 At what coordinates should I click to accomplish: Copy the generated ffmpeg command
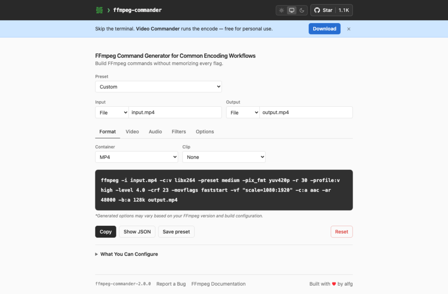click(x=105, y=231)
